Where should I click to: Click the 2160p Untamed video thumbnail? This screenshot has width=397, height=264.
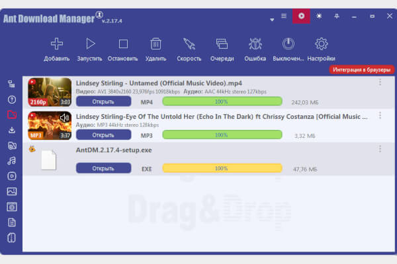click(x=50, y=92)
